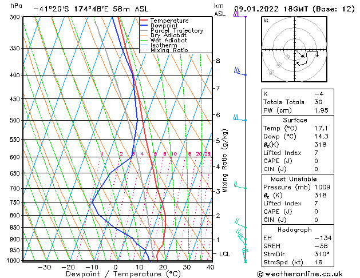Image resolution: width=360 pixels, height=278 pixels.
Task: Click the 'Dewpoint / Temperature (°C)' axis label
Action: pyautogui.click(x=123, y=274)
